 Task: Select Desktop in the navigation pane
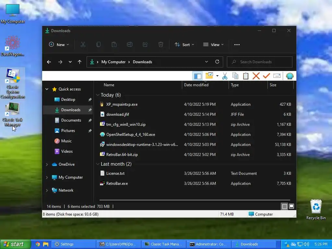[x=68, y=100]
